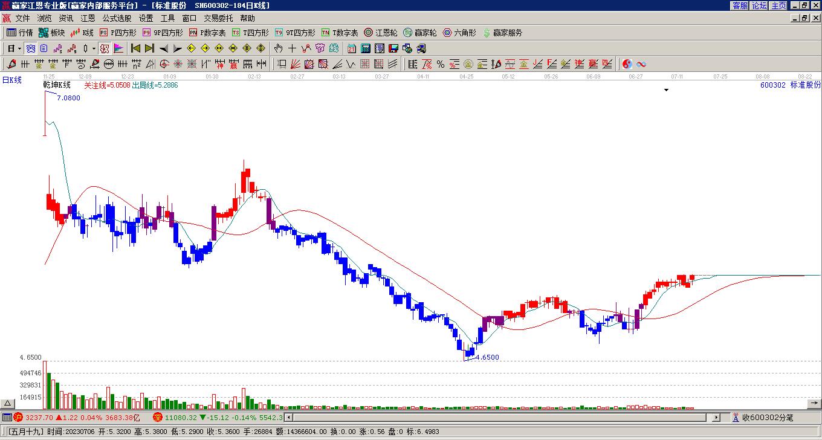This screenshot has width=822, height=440.
Task: Open the P数字表 tool
Action: [x=207, y=33]
